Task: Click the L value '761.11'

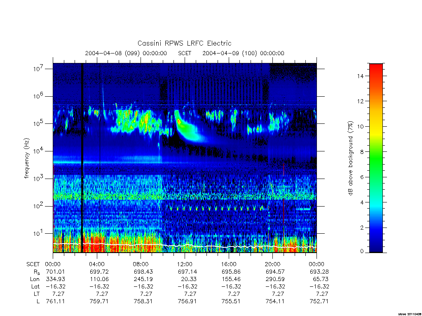Action: (56, 302)
